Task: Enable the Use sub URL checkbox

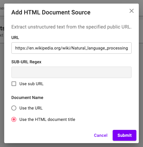Action: 14,84
